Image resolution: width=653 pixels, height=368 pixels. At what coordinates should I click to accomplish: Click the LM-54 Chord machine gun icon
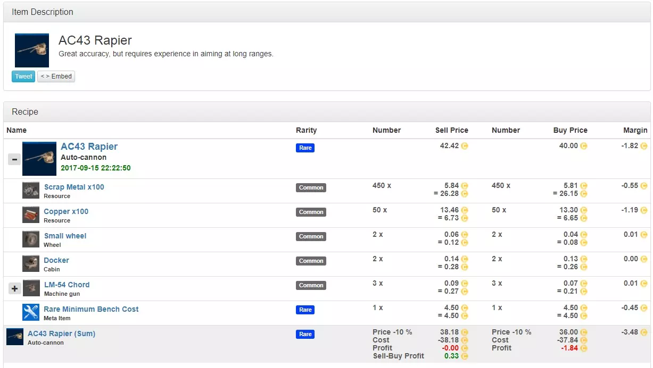(x=31, y=288)
